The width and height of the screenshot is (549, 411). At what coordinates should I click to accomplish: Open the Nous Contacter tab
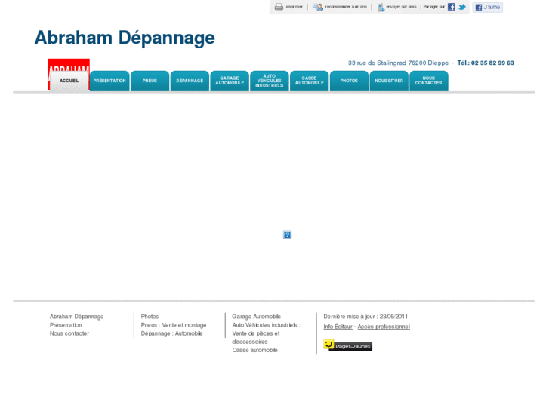[429, 81]
